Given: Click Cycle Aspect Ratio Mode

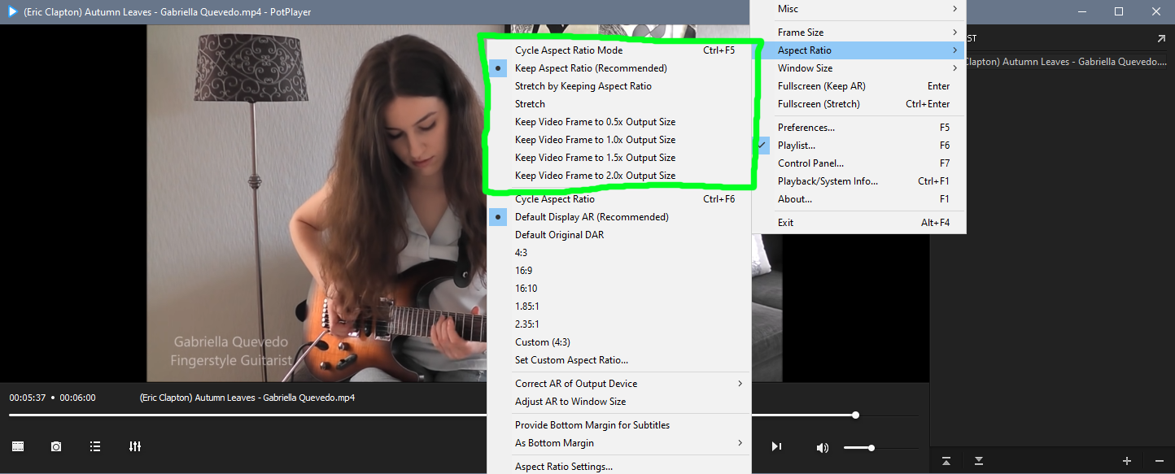Looking at the screenshot, I should coord(618,50).
